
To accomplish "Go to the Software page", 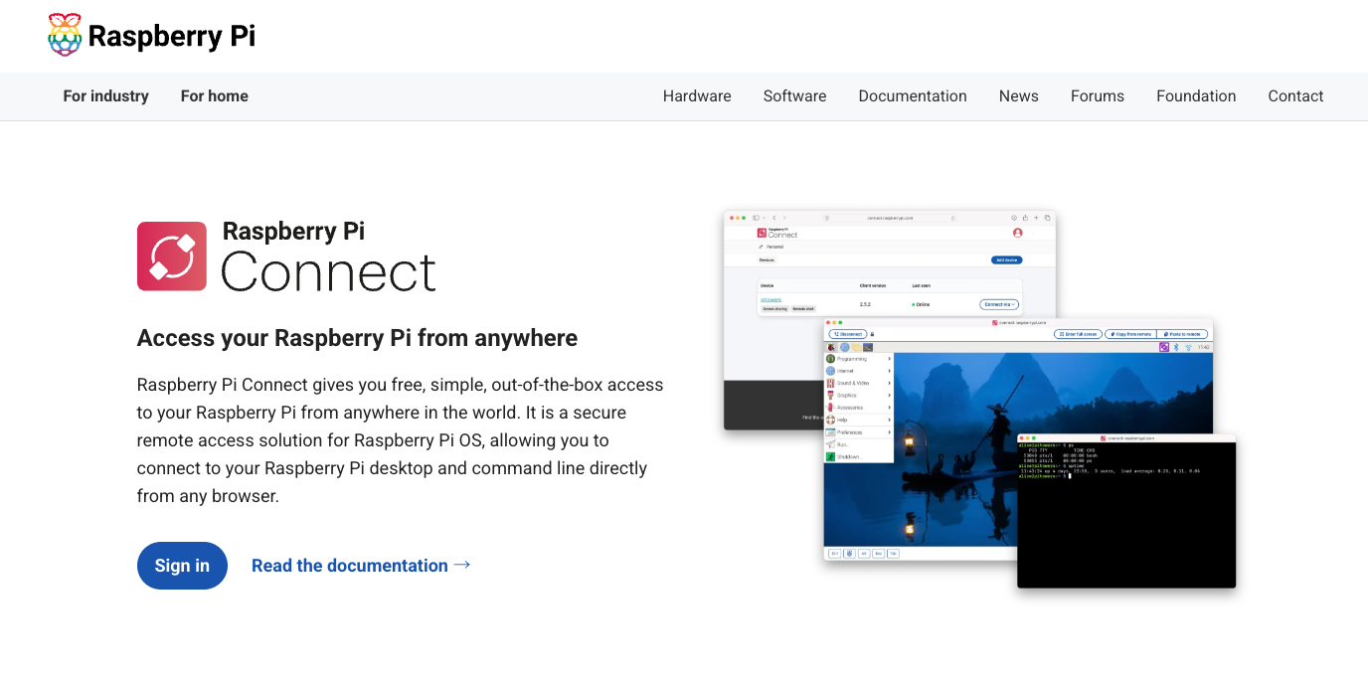I will (794, 96).
